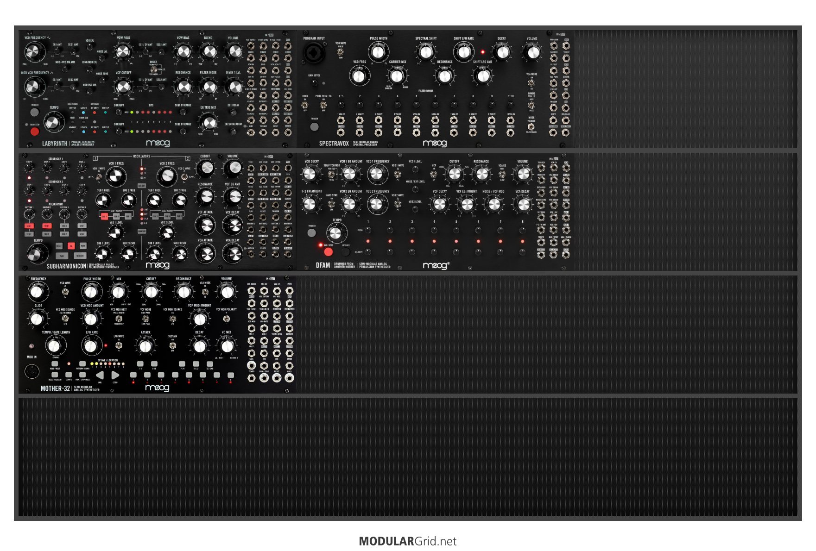Click the DFAM step 8 VELOCITY knob
Image resolution: width=816 pixels, height=551 pixels.
tap(523, 252)
